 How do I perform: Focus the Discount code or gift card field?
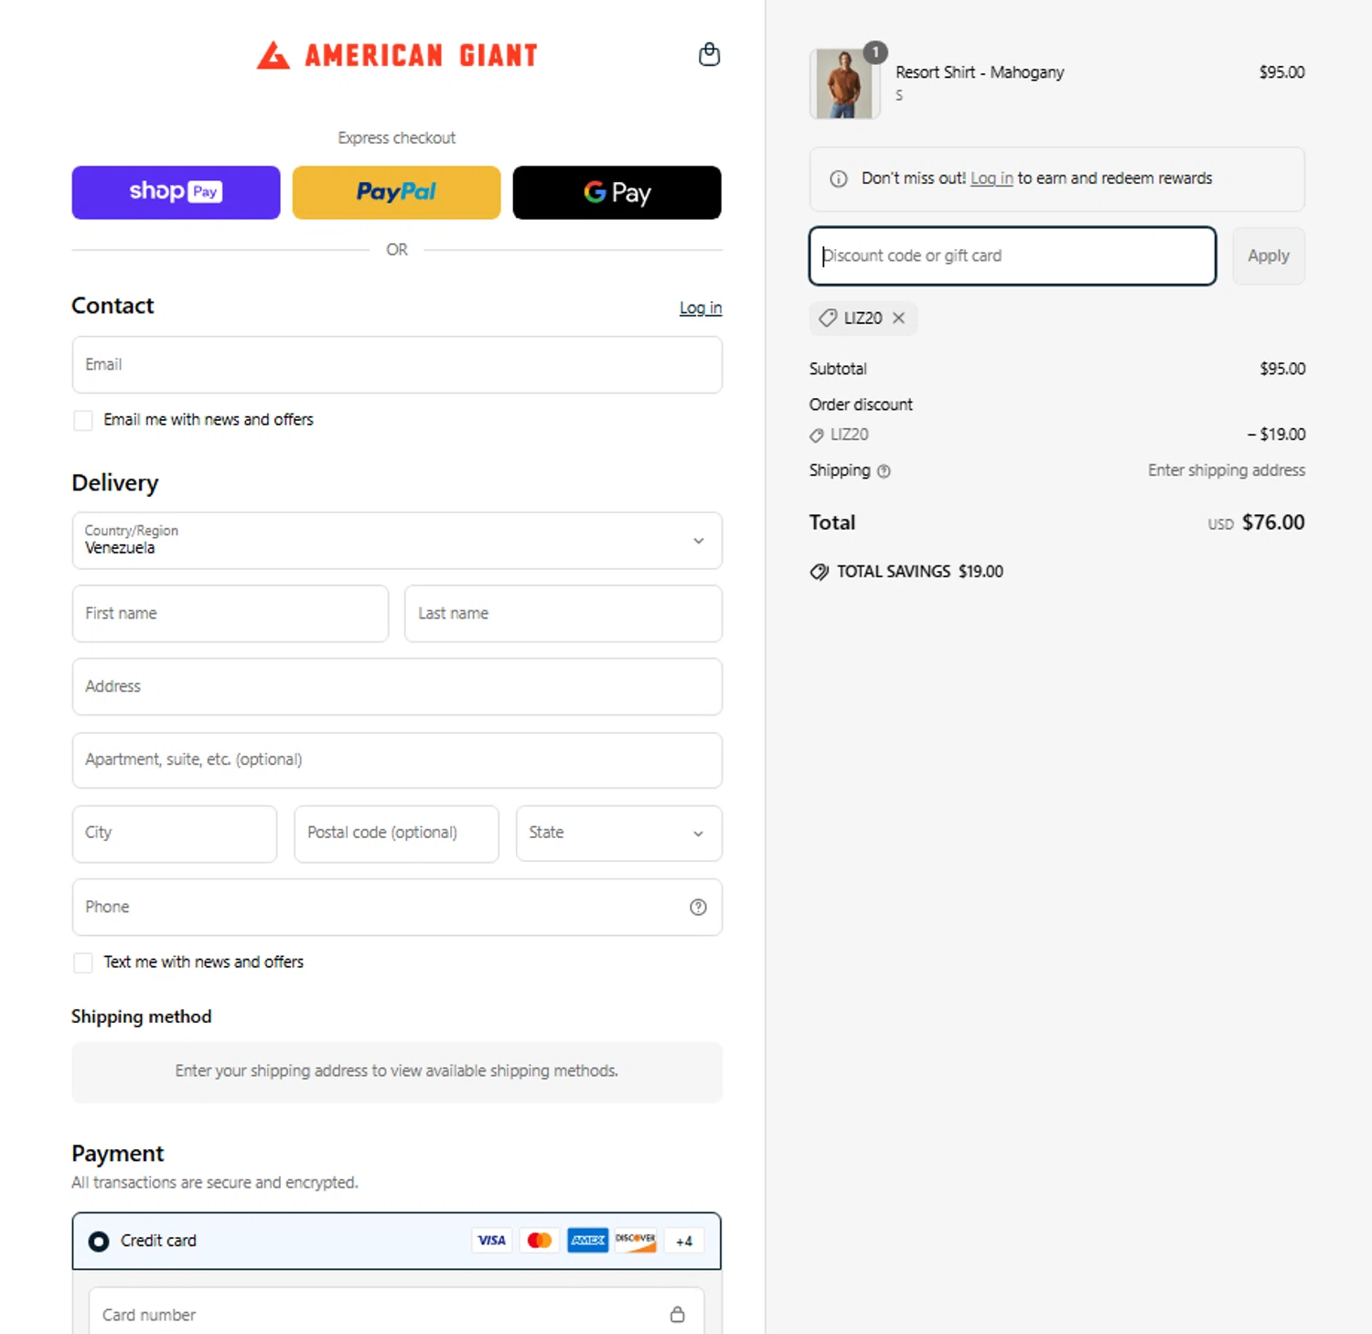click(x=1013, y=256)
